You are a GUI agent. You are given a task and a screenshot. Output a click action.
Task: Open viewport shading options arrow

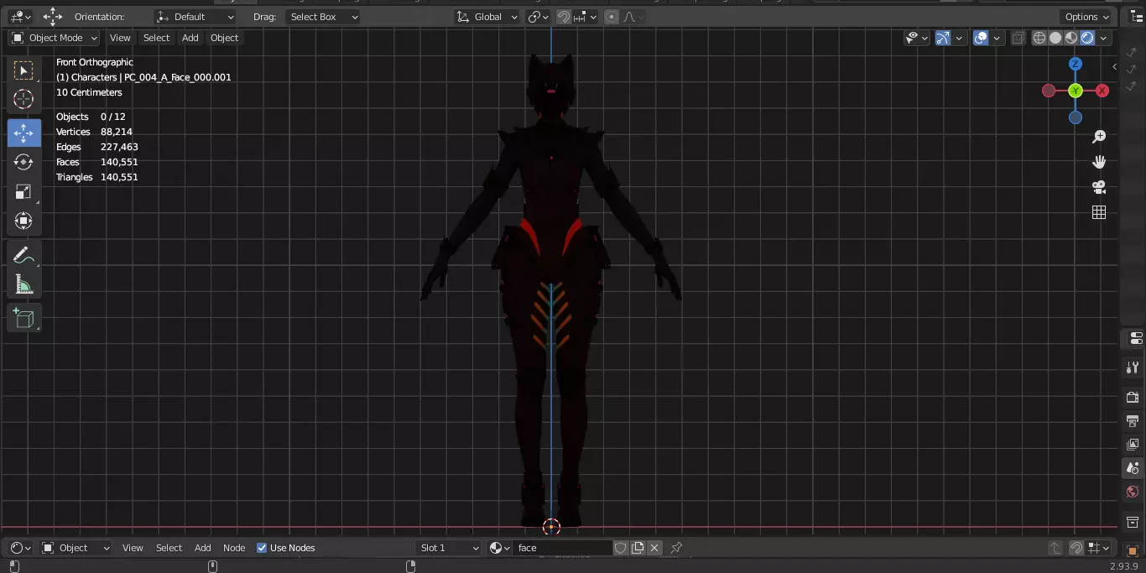1103,38
